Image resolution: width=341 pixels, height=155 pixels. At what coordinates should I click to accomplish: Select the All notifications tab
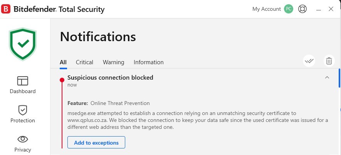(x=63, y=62)
